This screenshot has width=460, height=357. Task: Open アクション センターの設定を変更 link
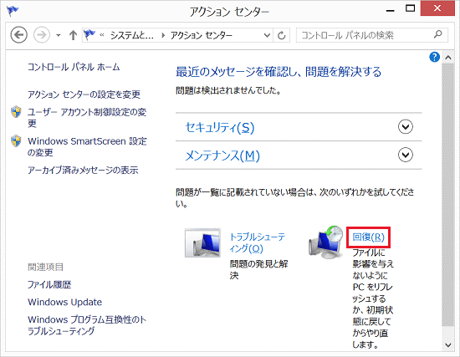click(84, 94)
